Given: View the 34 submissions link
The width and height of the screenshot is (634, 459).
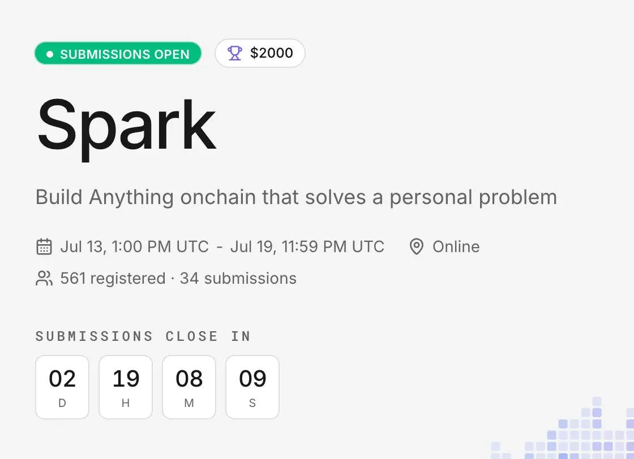Looking at the screenshot, I should (238, 279).
